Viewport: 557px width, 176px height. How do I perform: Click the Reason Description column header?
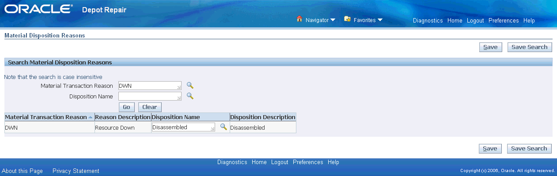123,117
